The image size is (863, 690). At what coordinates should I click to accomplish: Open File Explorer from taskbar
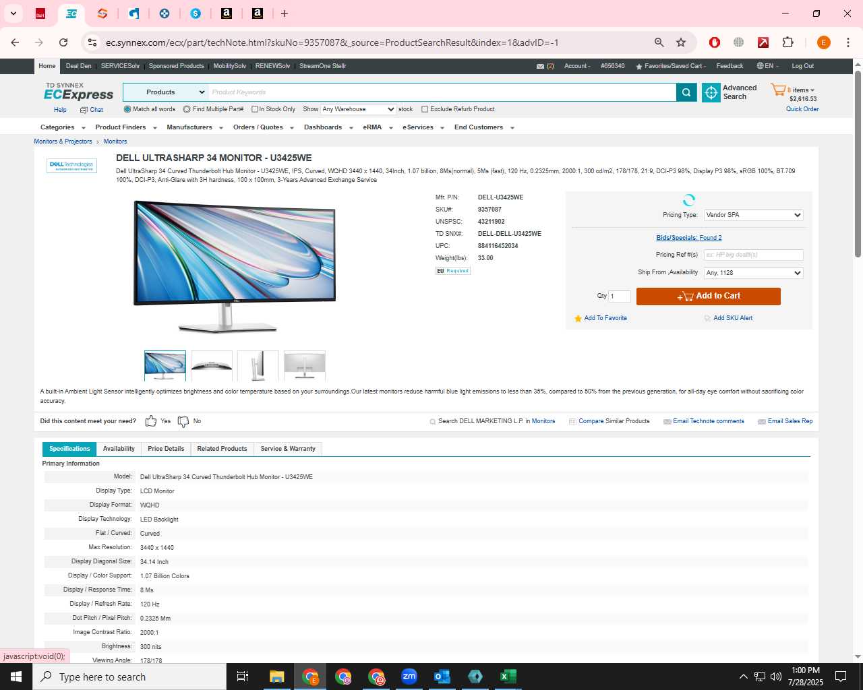point(276,677)
